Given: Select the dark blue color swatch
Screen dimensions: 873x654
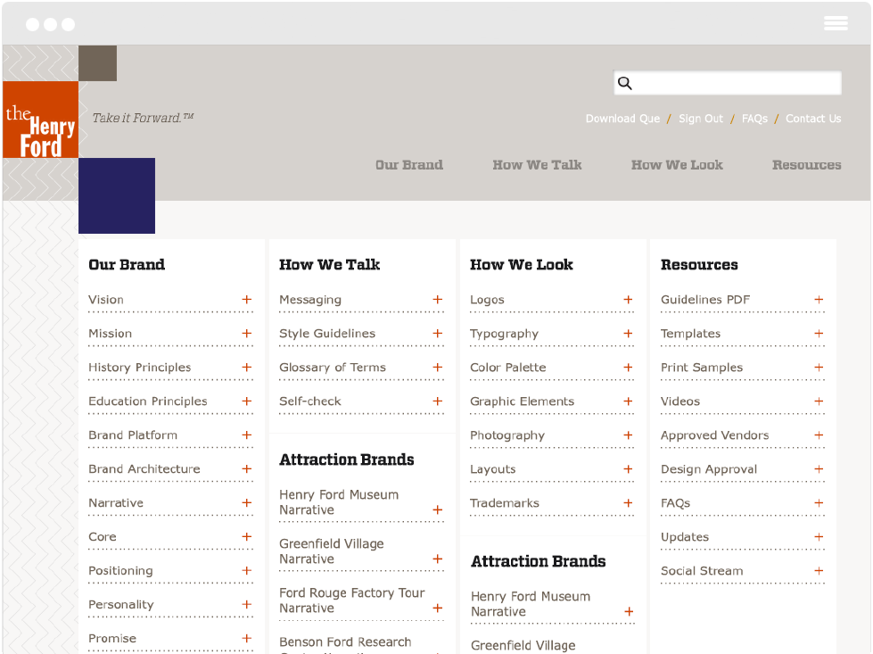Looking at the screenshot, I should pos(117,195).
